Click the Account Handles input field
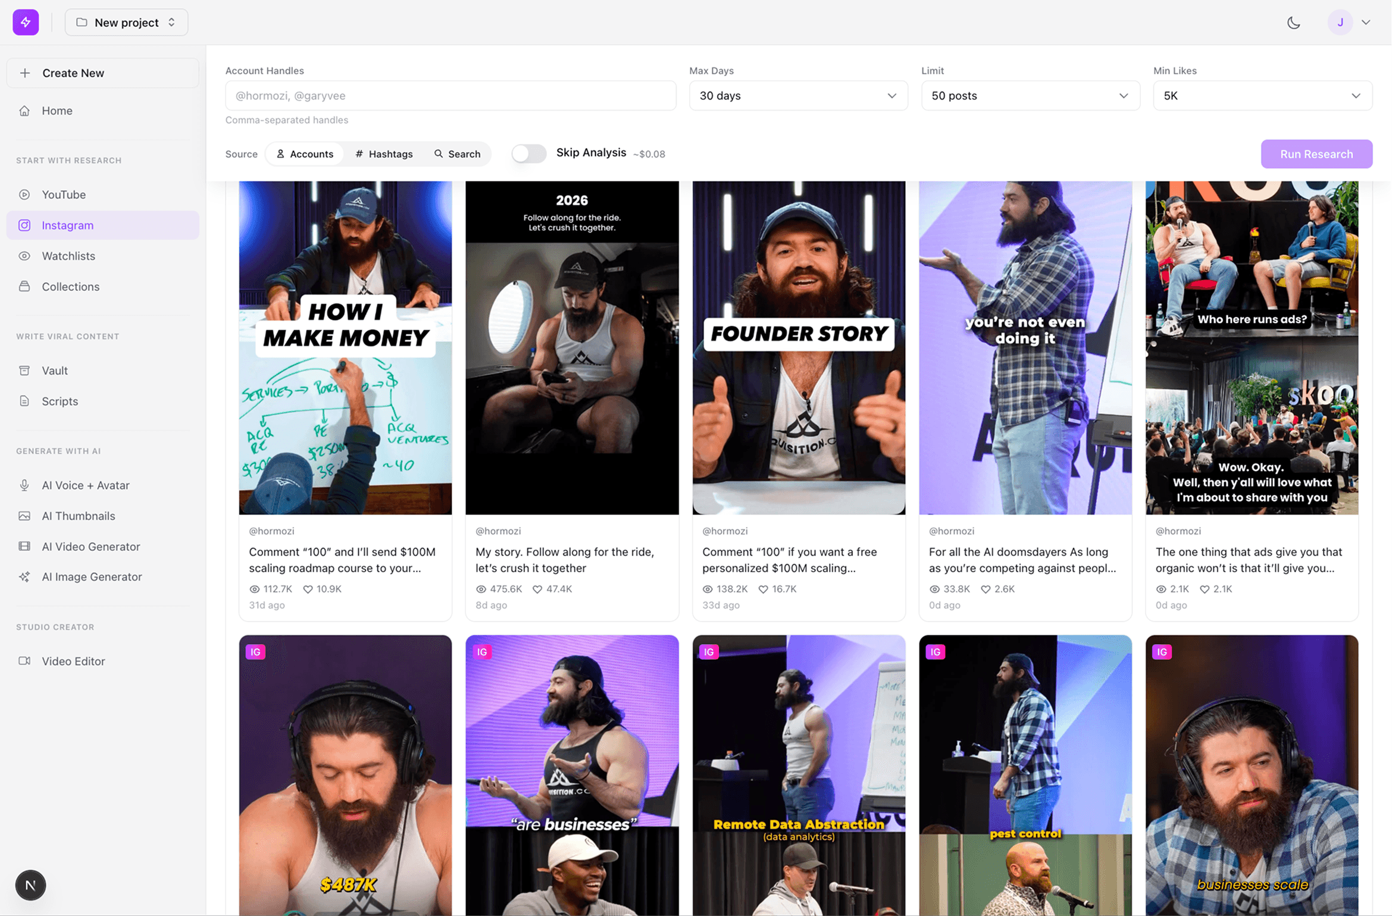 451,96
